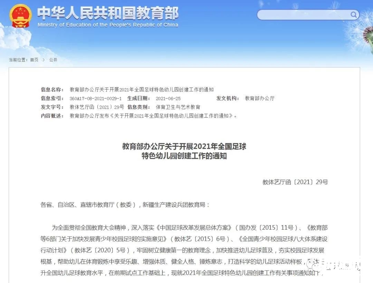The image size is (373, 283).
Task: Click the search magnifier icon
Action: (354, 15)
